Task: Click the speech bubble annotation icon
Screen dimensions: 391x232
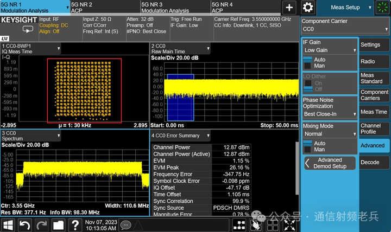Action: [x=126, y=224]
